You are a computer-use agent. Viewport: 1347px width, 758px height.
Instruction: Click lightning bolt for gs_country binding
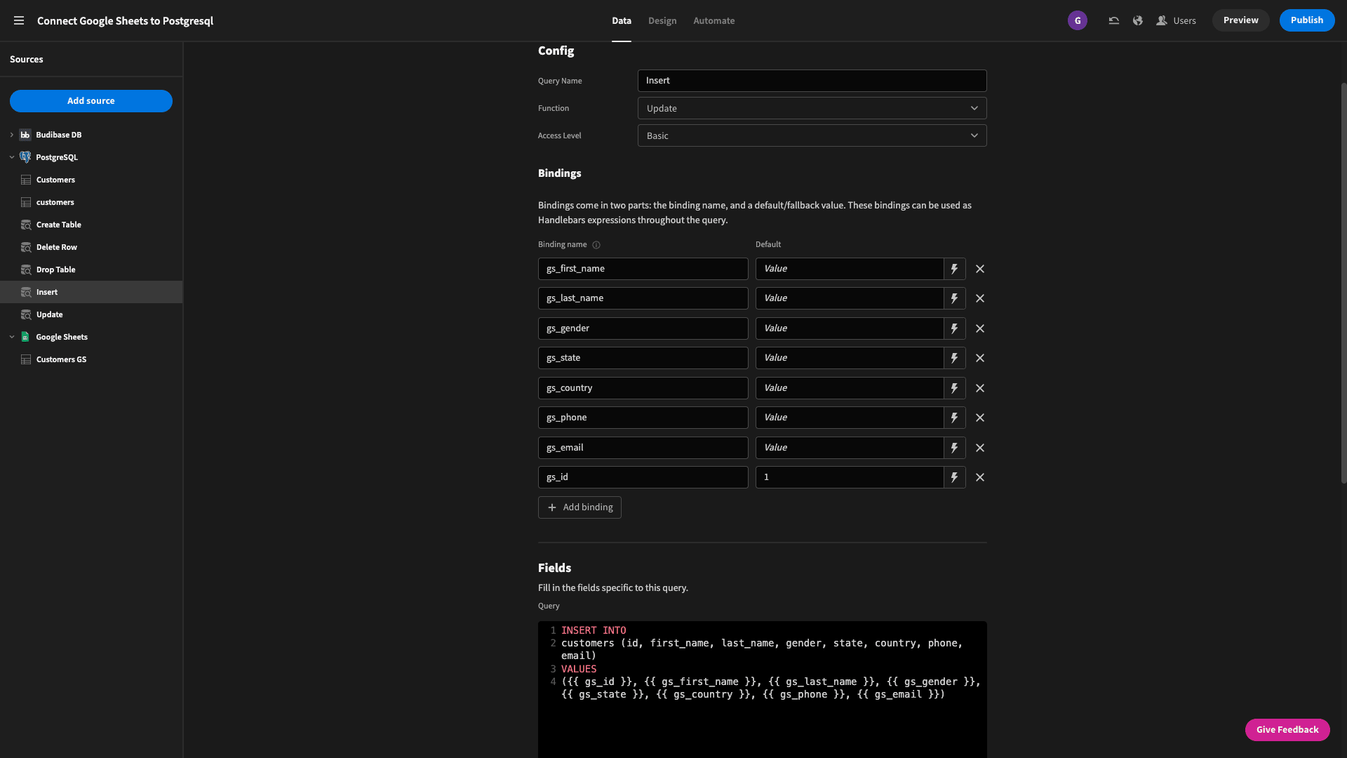coord(954,388)
